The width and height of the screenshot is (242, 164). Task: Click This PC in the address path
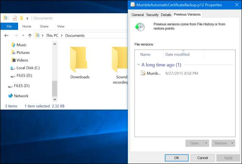pyautogui.click(x=52, y=36)
